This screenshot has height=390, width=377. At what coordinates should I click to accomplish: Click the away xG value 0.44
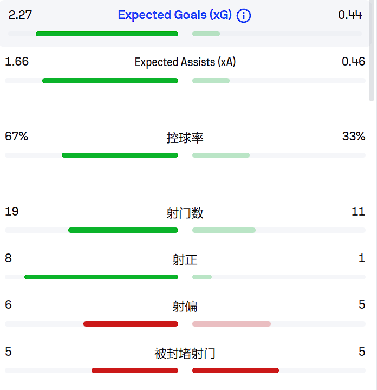pos(350,15)
